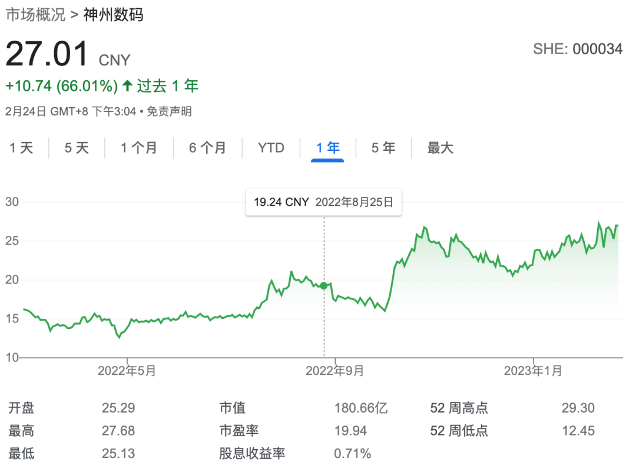This screenshot has width=636, height=468.
Task: Click the y-axis label 15
Action: (12, 319)
